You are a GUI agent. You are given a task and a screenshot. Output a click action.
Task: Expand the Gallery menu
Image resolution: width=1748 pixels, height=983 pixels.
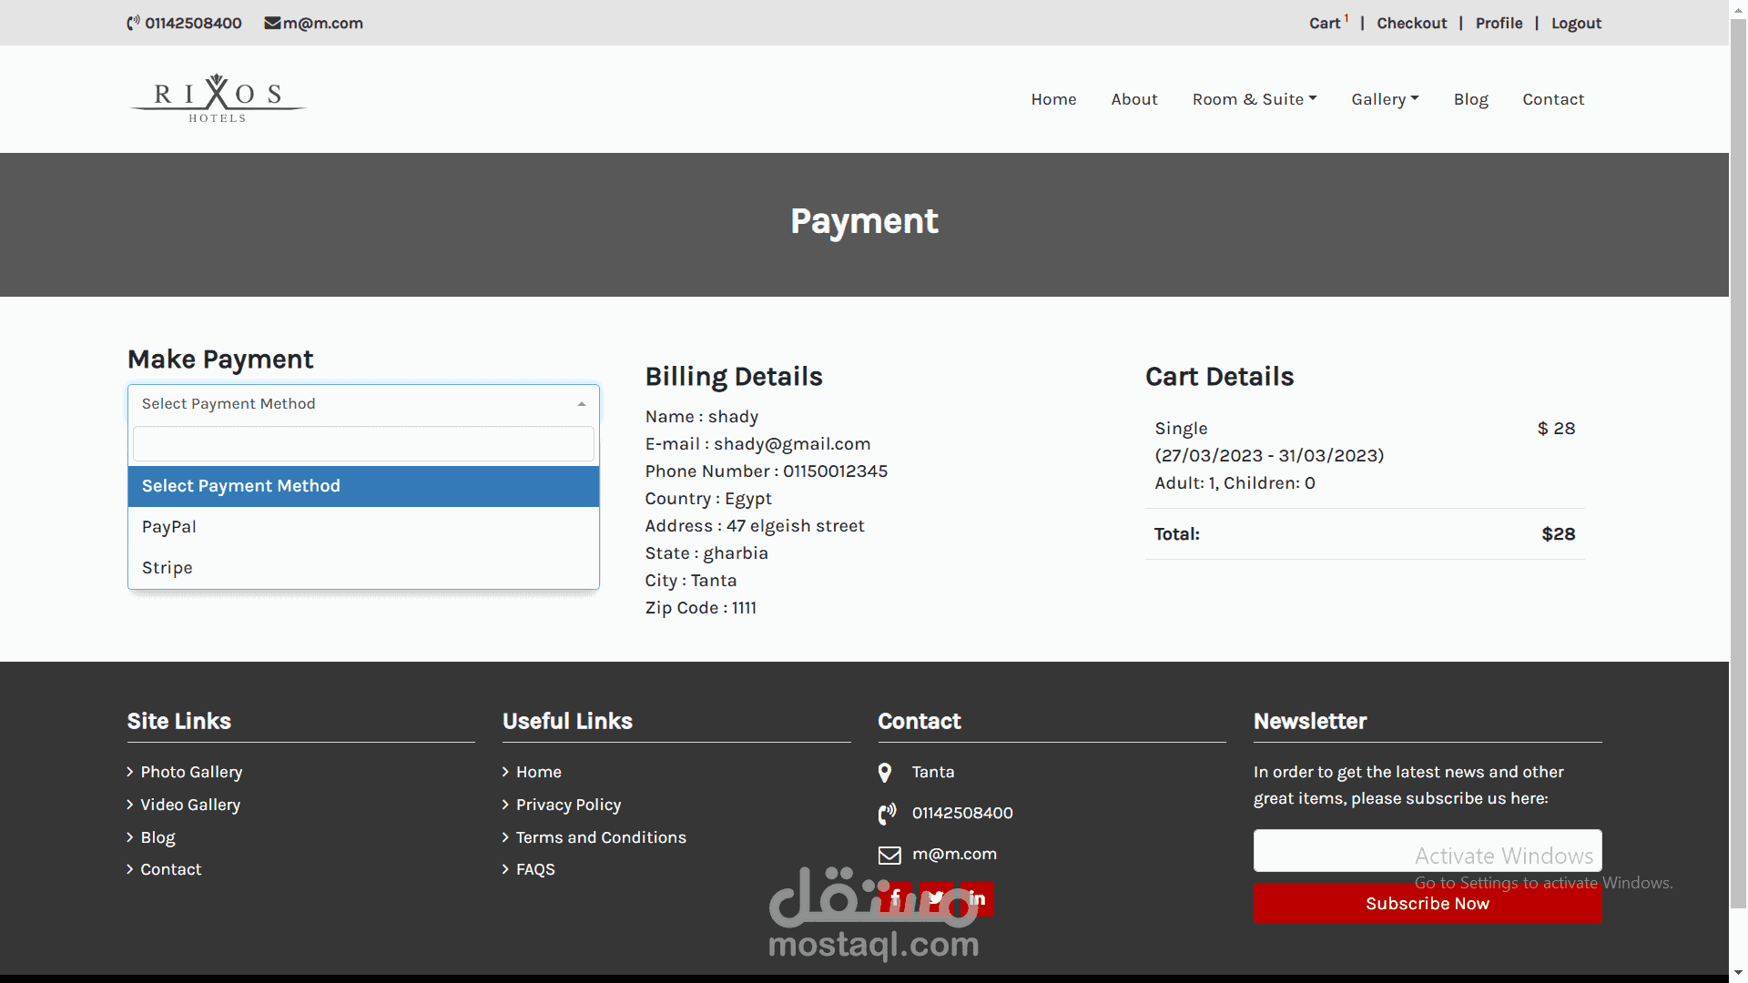coord(1384,99)
